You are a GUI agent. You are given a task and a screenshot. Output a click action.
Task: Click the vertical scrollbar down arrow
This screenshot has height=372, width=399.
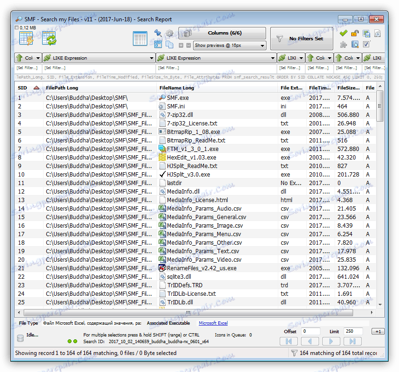[380, 304]
